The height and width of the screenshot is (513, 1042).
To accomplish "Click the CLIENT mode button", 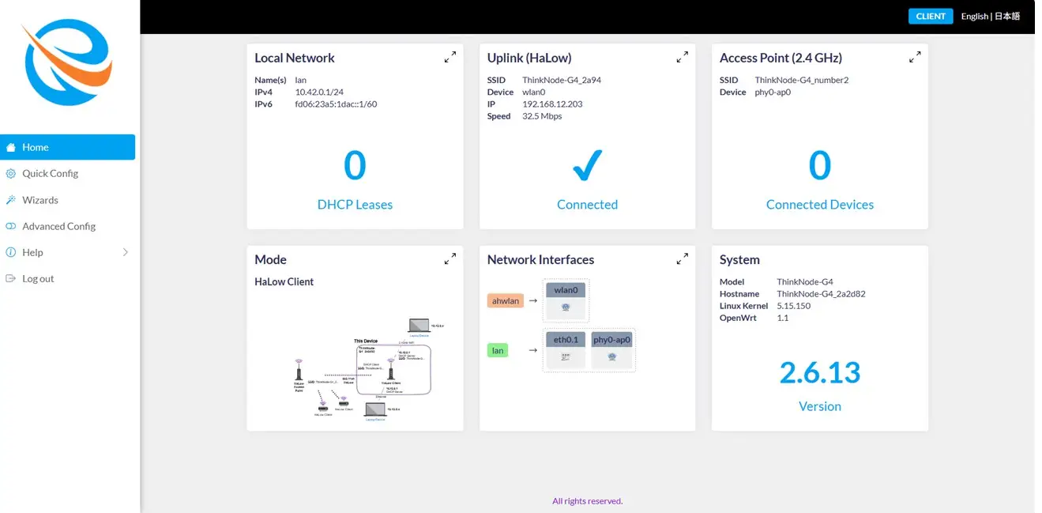I will tap(931, 16).
